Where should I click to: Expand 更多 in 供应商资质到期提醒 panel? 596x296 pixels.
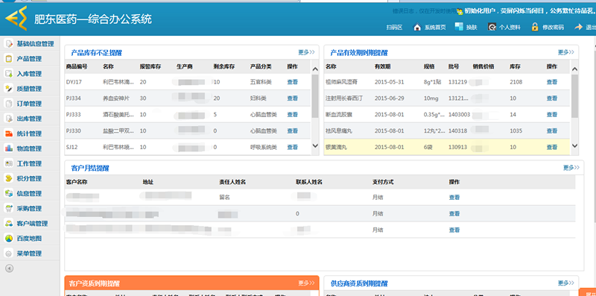point(566,283)
